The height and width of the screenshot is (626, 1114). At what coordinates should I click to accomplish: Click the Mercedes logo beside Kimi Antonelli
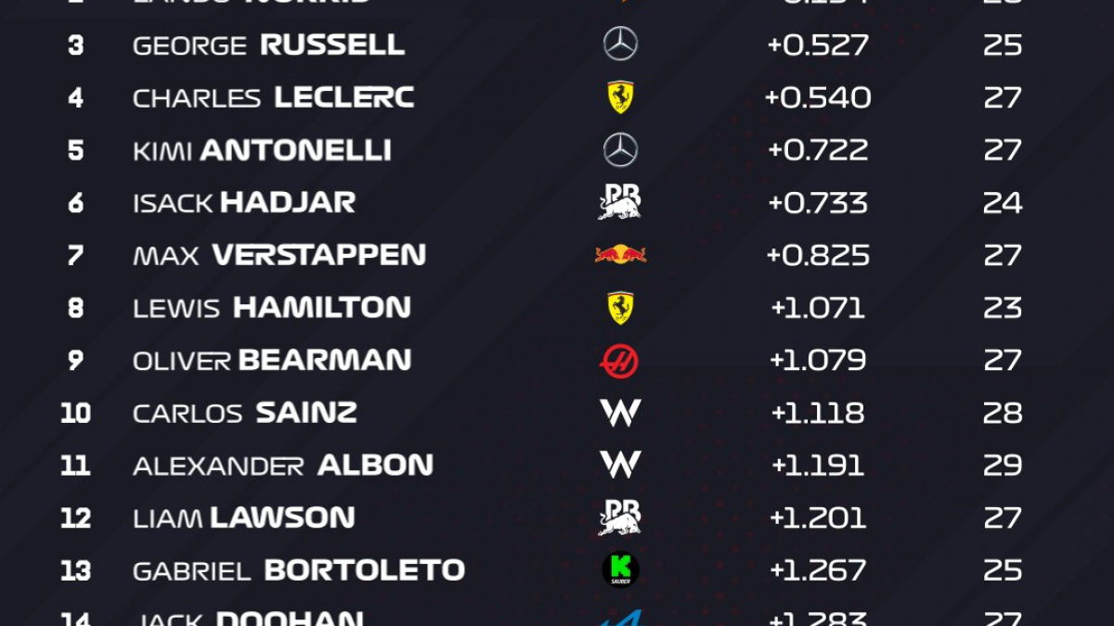tap(620, 150)
